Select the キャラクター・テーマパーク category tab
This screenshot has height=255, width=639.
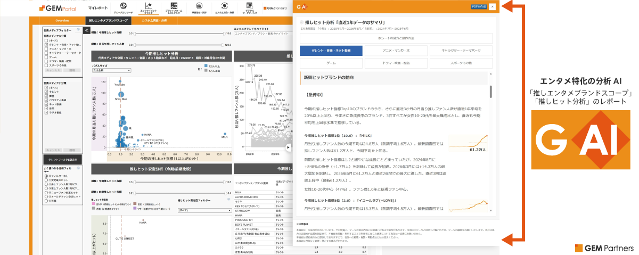pyautogui.click(x=461, y=51)
